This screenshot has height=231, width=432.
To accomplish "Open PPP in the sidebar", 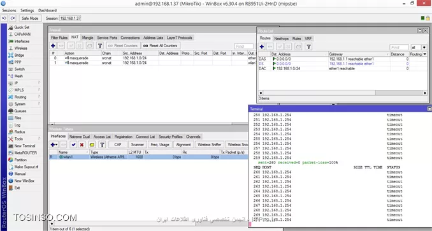I will pyautogui.click(x=18, y=62).
